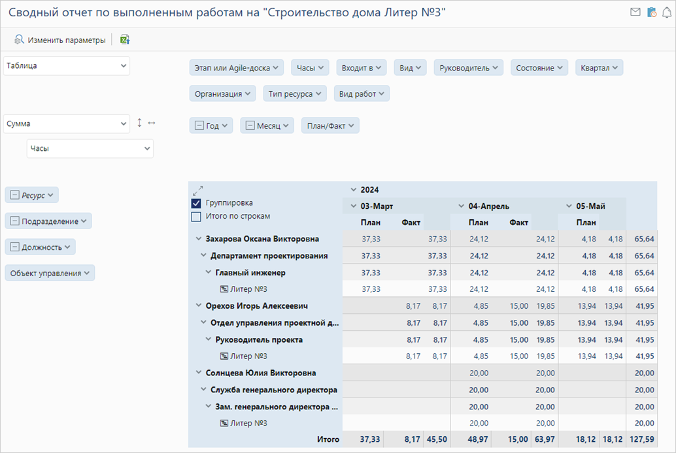Collapse the 04-Апрель month column
Viewport: 676px width, 453px height.
[x=462, y=206]
